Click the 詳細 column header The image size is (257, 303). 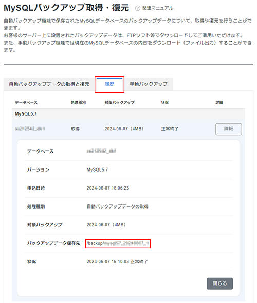tap(219, 103)
